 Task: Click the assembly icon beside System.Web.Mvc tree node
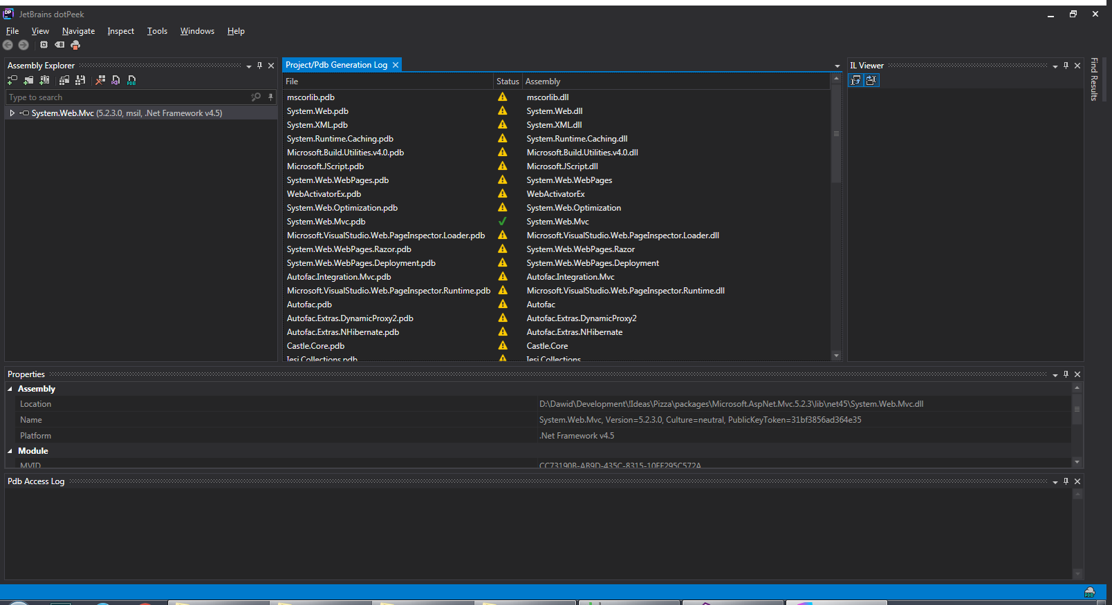[25, 113]
